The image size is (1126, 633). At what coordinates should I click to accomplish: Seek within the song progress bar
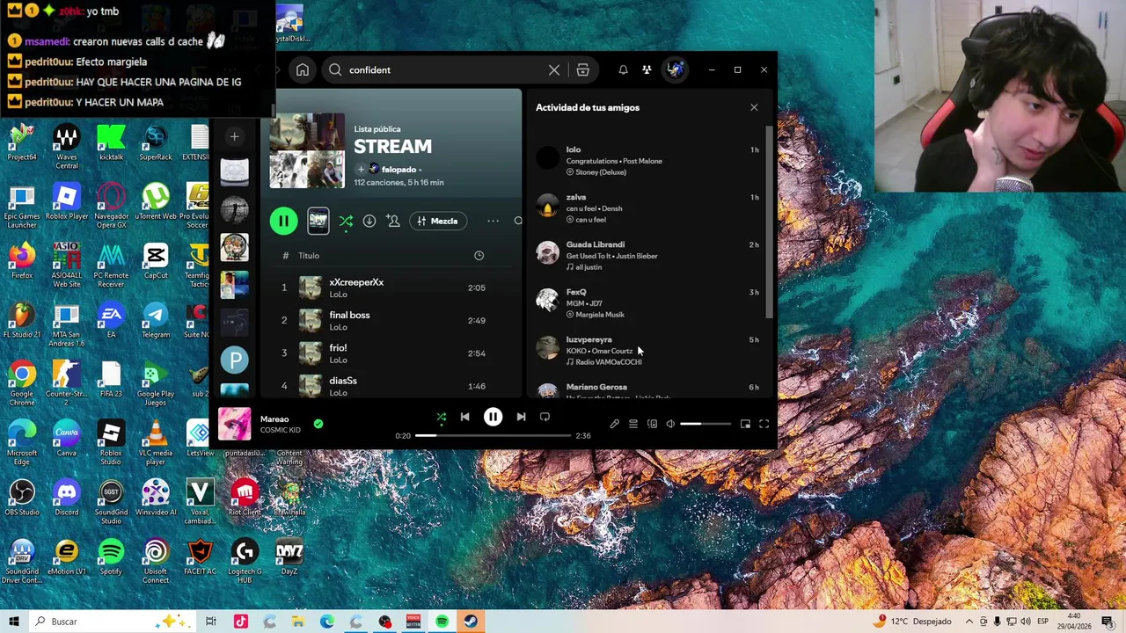point(493,435)
